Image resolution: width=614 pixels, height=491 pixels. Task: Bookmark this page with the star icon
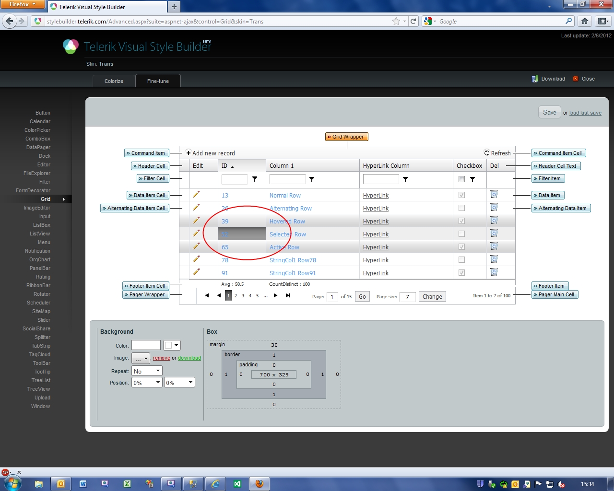[396, 21]
